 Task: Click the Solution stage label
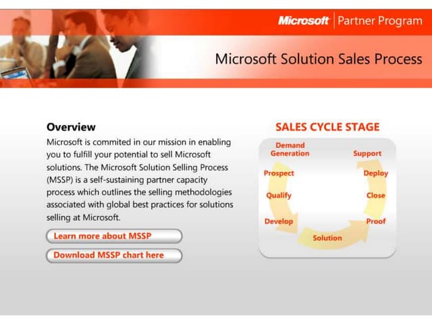coord(327,238)
